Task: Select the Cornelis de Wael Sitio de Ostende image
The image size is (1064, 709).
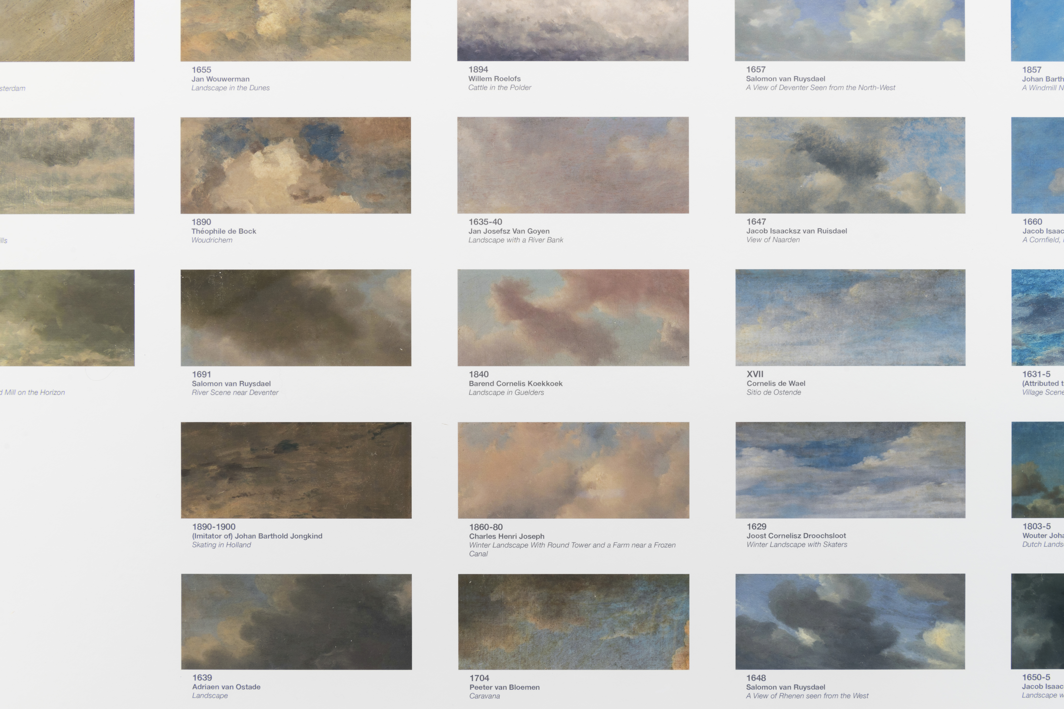Action: tap(851, 317)
